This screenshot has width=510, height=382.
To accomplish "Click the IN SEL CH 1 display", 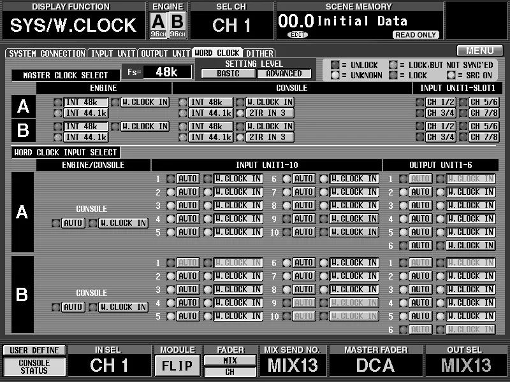I will click(109, 365).
